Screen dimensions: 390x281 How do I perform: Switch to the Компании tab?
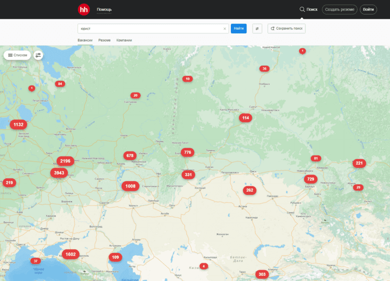(124, 40)
